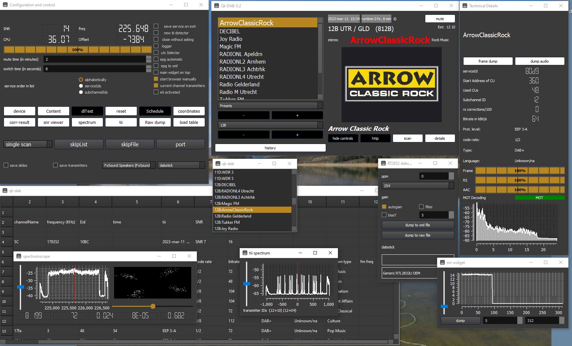Open the single scan dropdown

point(28,144)
